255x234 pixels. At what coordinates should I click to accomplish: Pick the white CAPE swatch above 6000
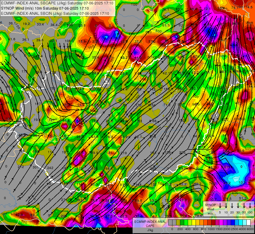coord(248,222)
